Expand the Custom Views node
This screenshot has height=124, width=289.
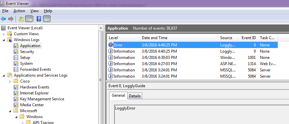click(4, 34)
